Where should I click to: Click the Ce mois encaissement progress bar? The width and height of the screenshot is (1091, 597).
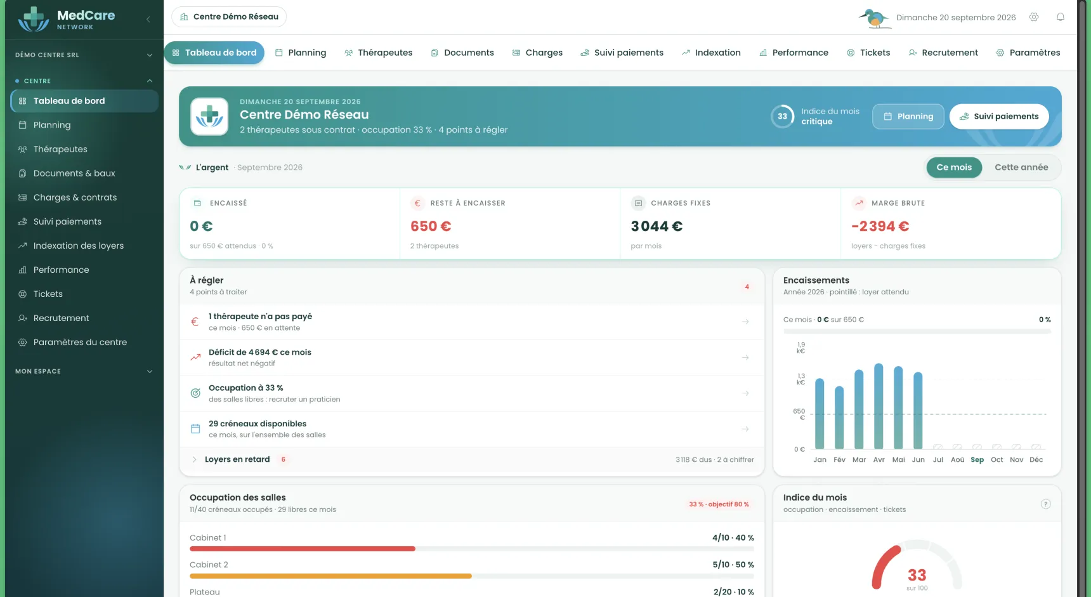(917, 331)
